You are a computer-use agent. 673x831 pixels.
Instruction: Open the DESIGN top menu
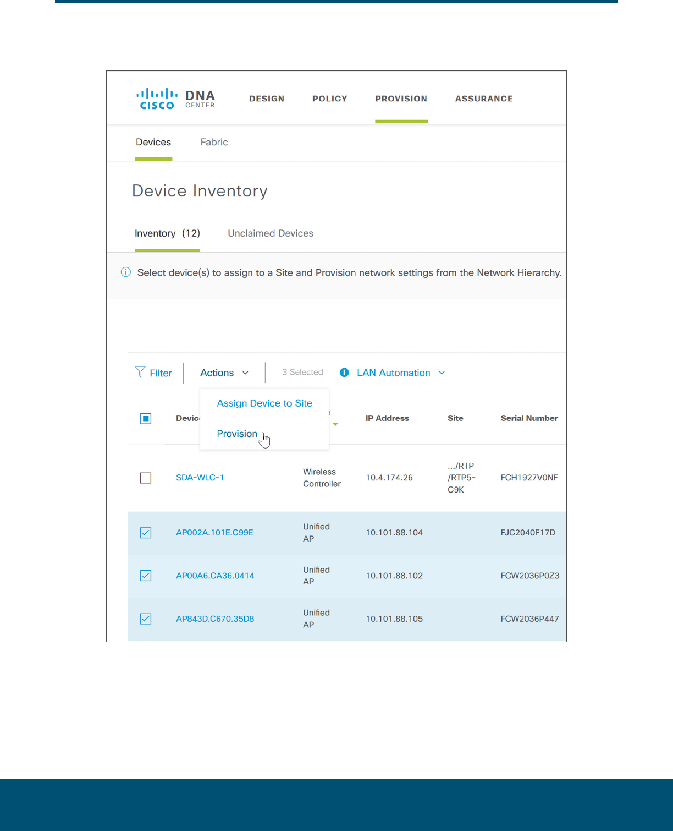(267, 99)
